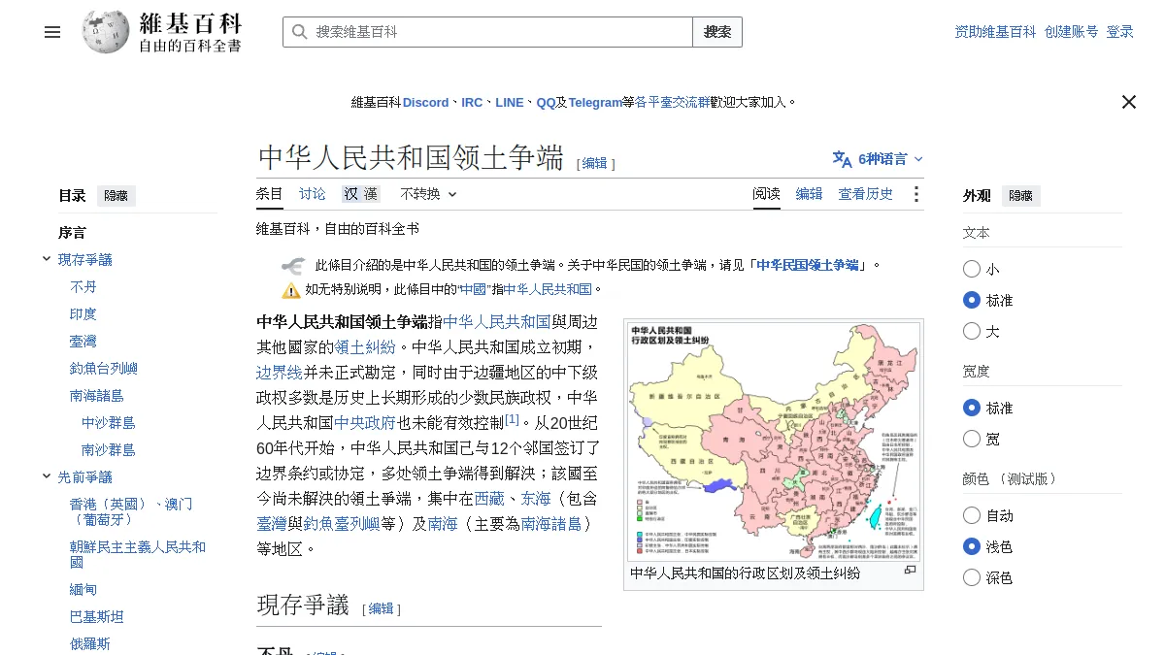Click the 创建账号 create account link
Image resolution: width=1165 pixels, height=655 pixels.
(1072, 32)
